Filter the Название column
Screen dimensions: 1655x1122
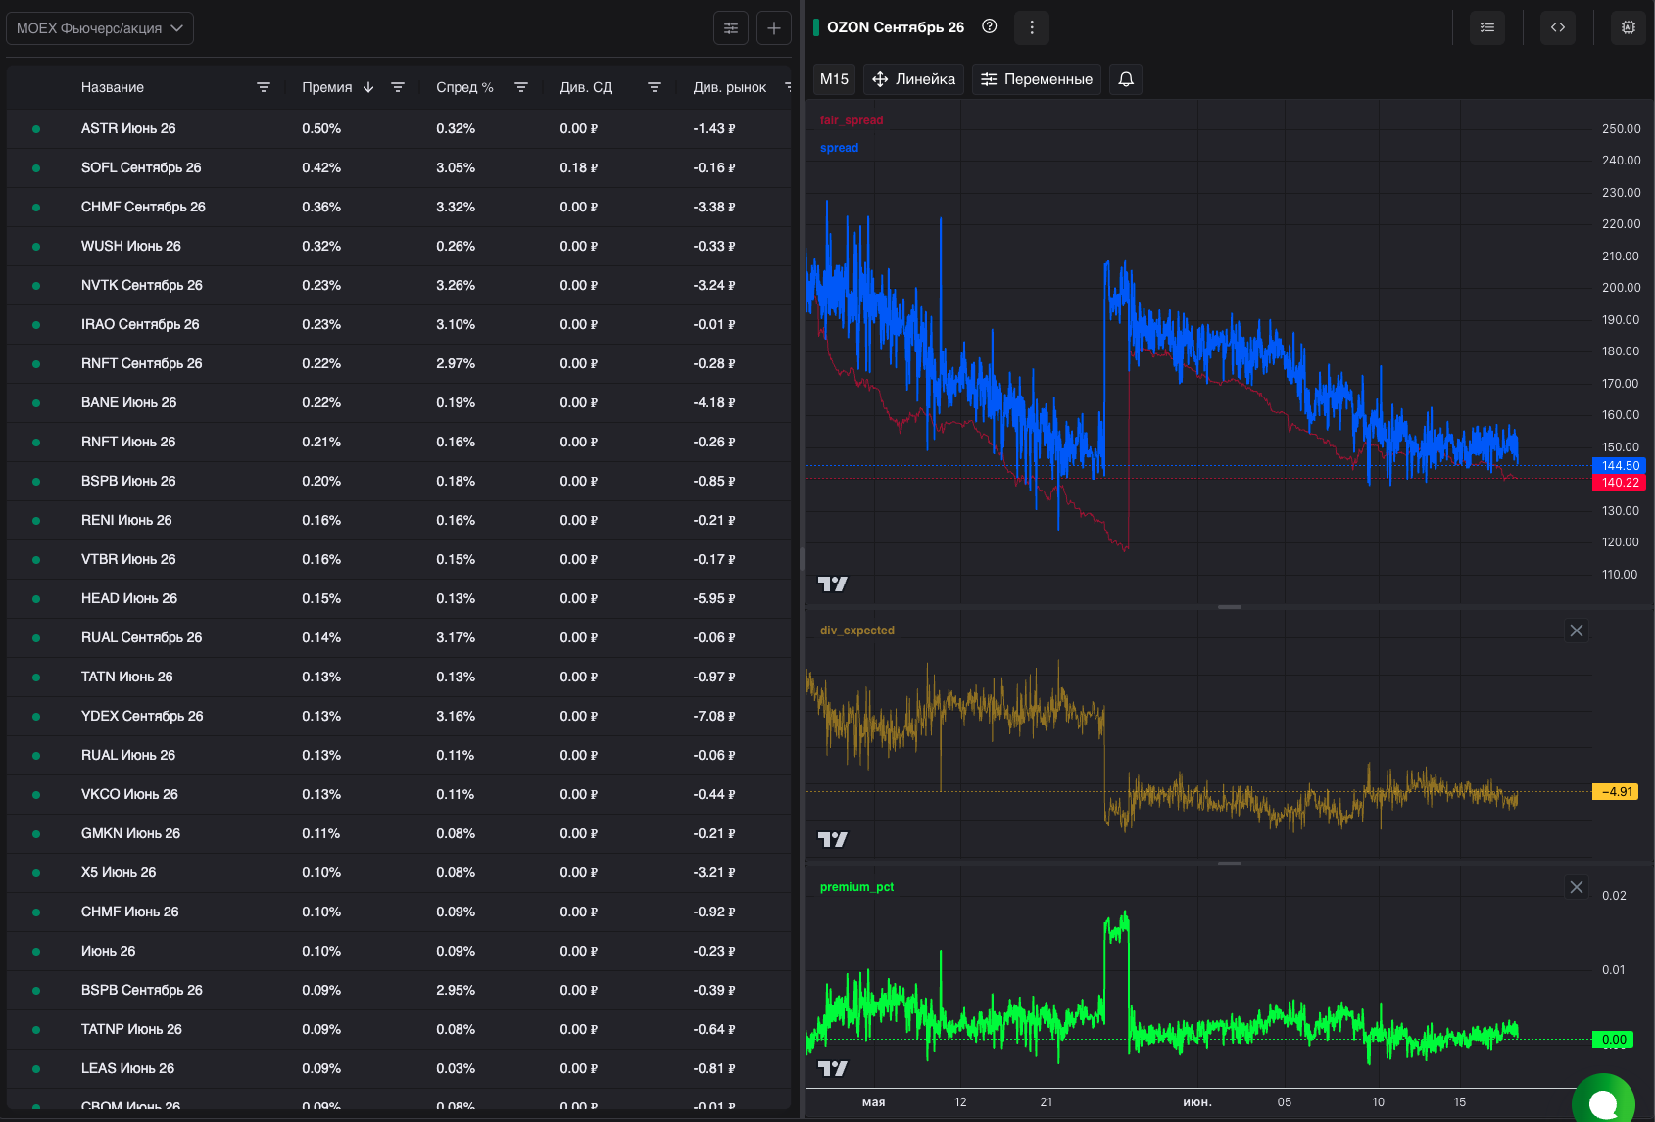click(264, 87)
